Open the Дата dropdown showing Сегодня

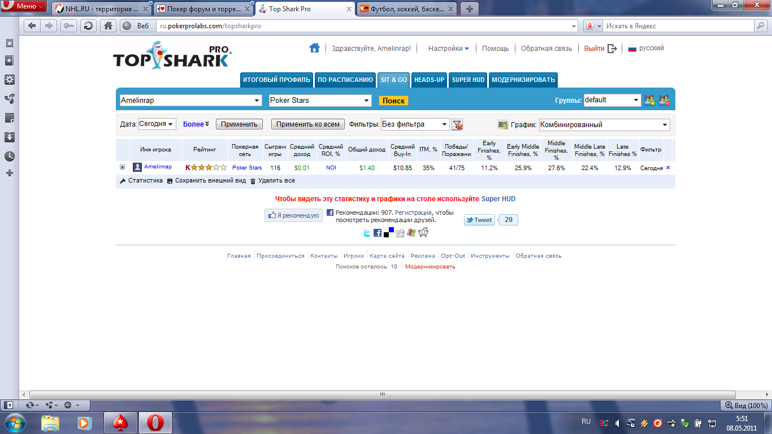coord(157,124)
